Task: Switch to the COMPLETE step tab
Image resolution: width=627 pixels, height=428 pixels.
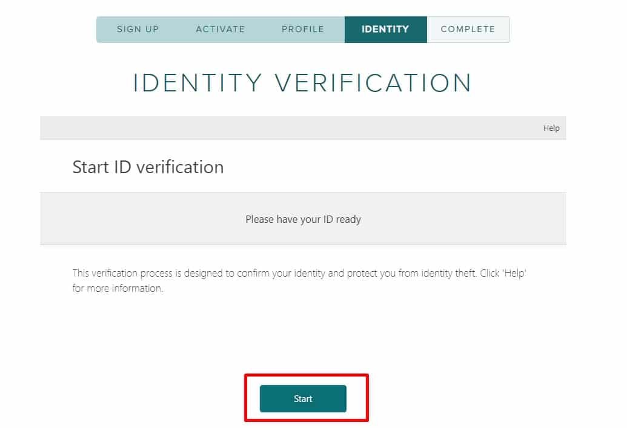Action: pos(468,29)
